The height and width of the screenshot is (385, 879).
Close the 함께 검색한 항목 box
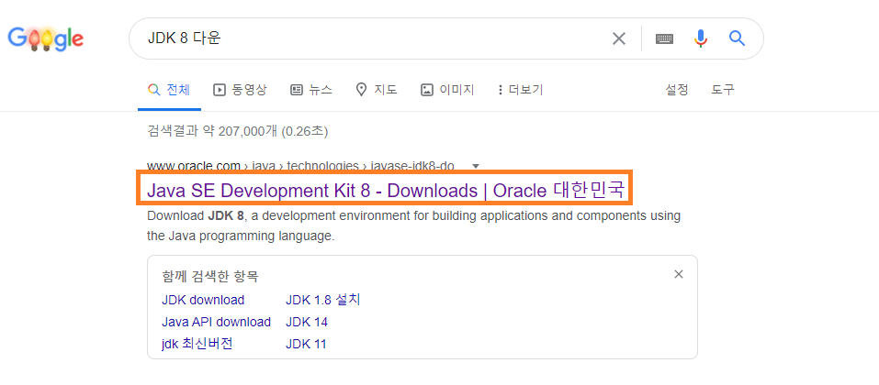(x=679, y=274)
